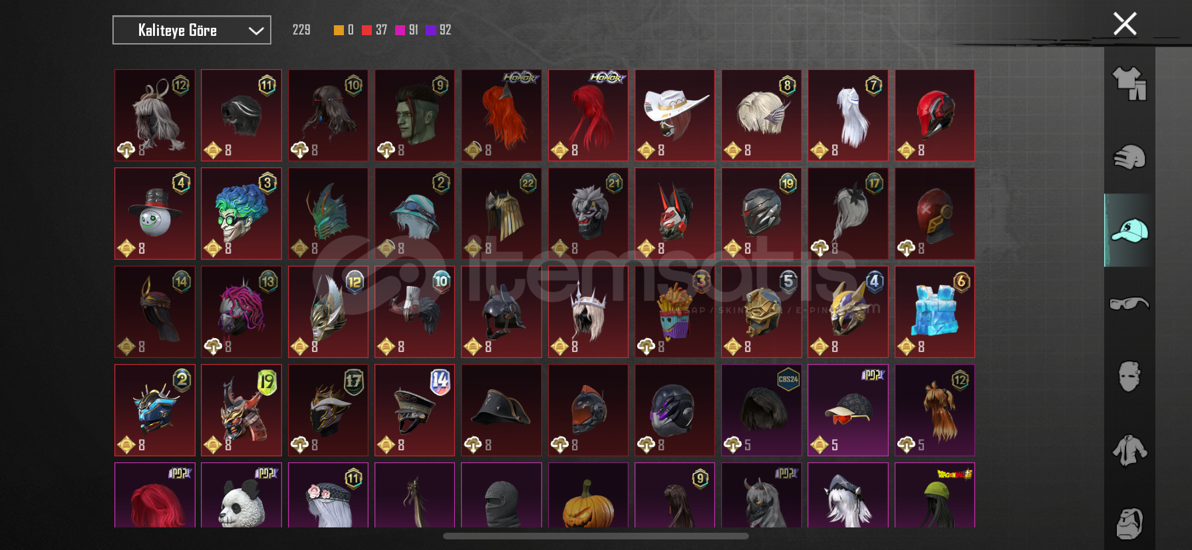Open the jacket category icon
Image resolution: width=1192 pixels, height=550 pixels.
pyautogui.click(x=1129, y=450)
